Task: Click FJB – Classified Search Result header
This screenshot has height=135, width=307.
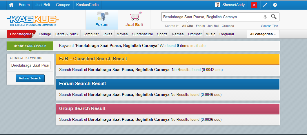Action: pyautogui.click(x=168, y=59)
